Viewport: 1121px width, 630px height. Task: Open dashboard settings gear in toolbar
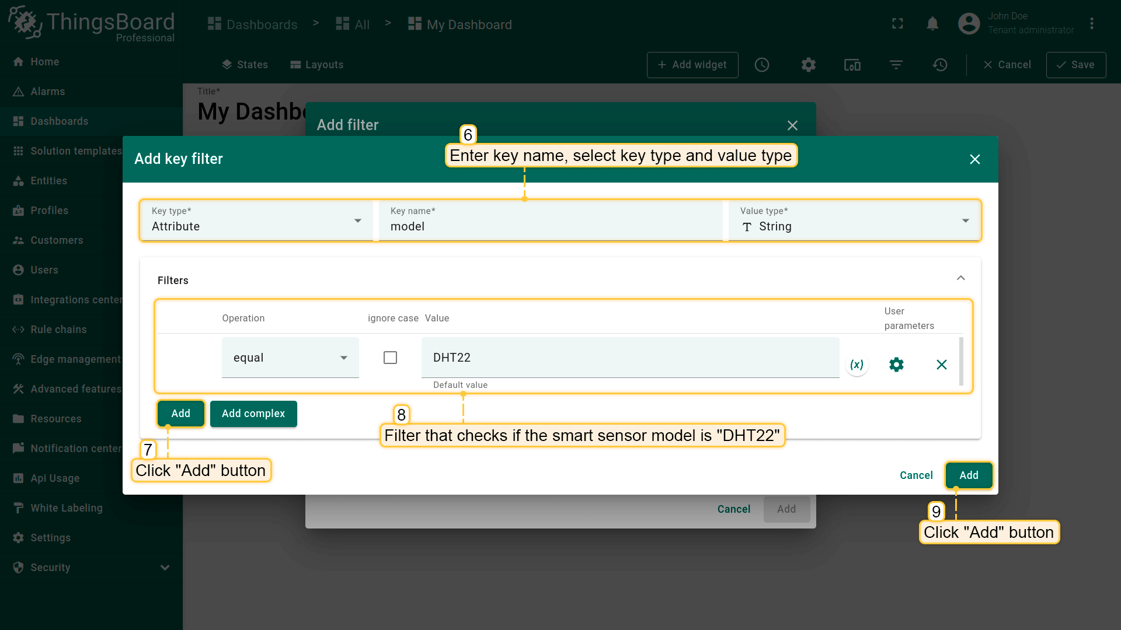tap(808, 65)
